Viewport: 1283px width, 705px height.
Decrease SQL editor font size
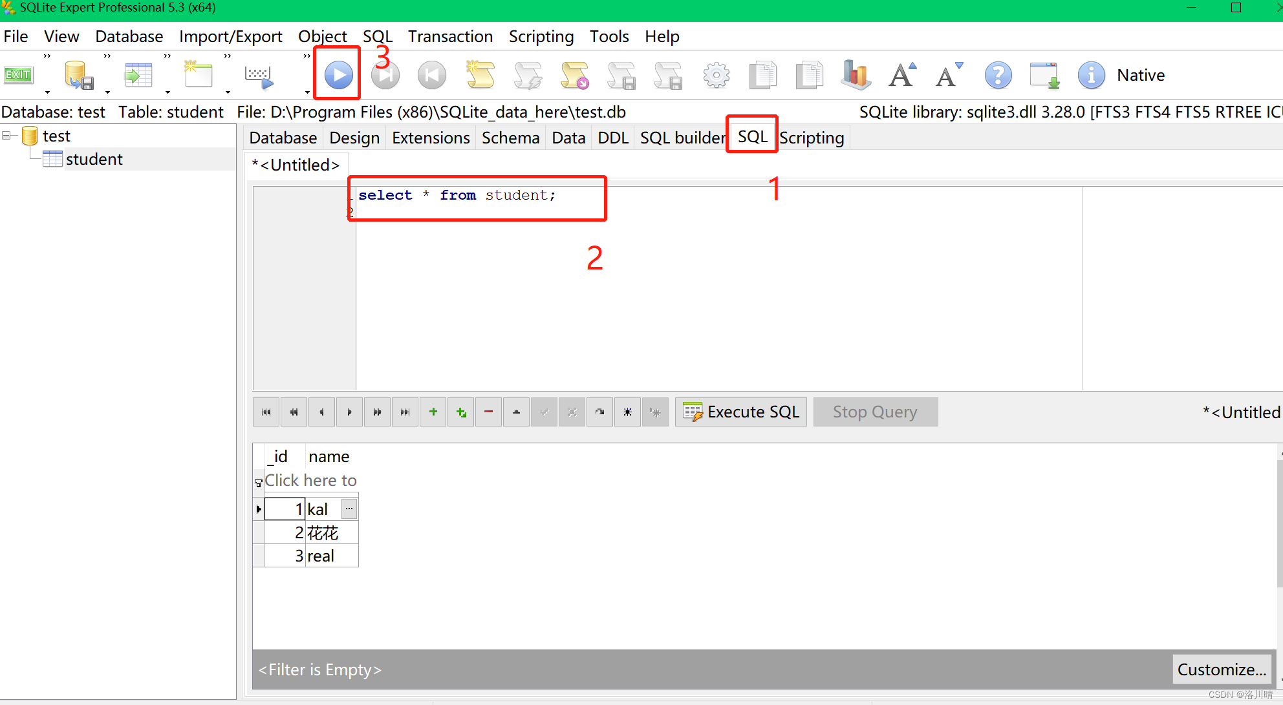coord(947,75)
